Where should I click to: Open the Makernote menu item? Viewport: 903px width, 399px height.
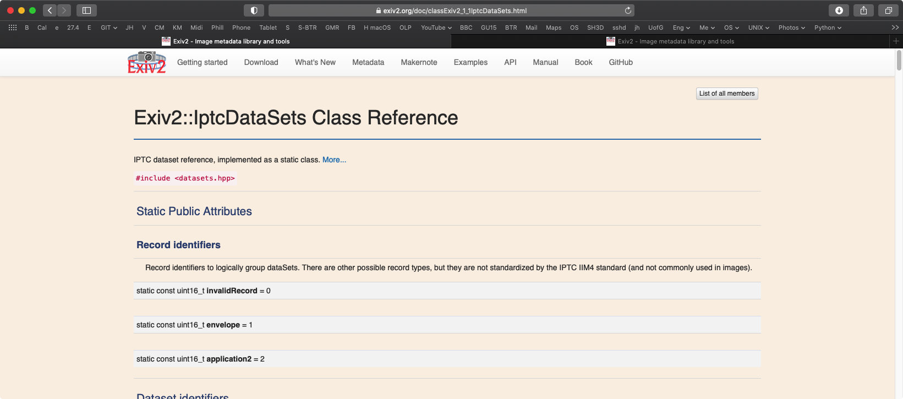419,62
